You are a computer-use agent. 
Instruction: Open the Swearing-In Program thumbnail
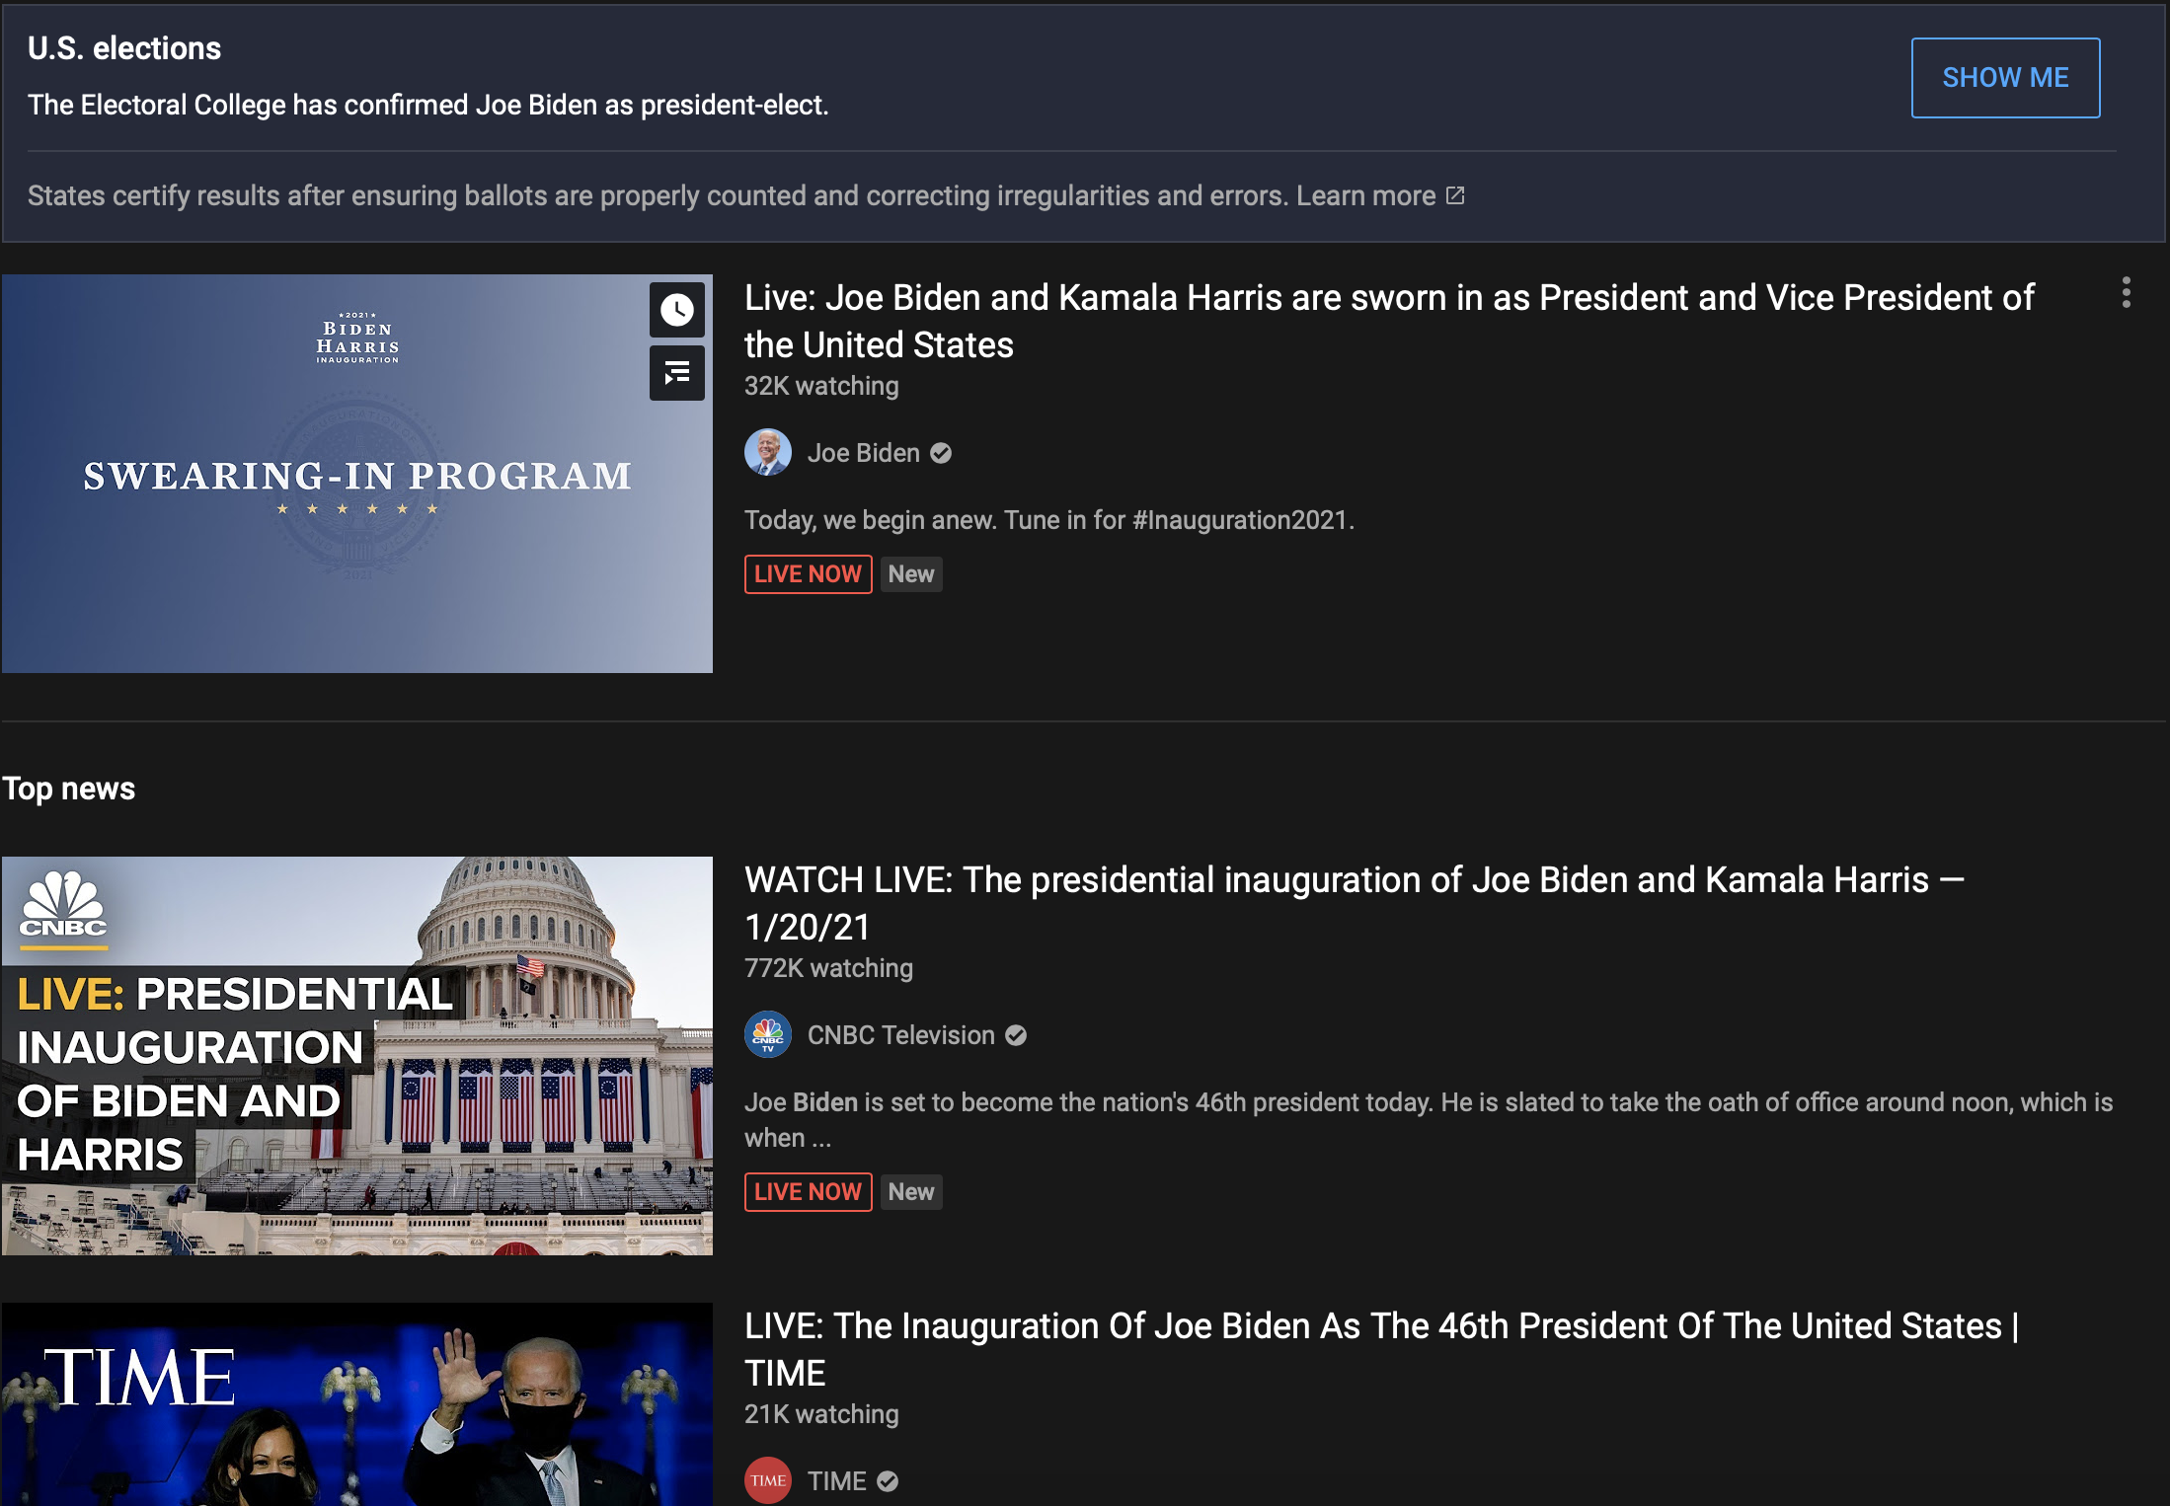click(x=357, y=474)
